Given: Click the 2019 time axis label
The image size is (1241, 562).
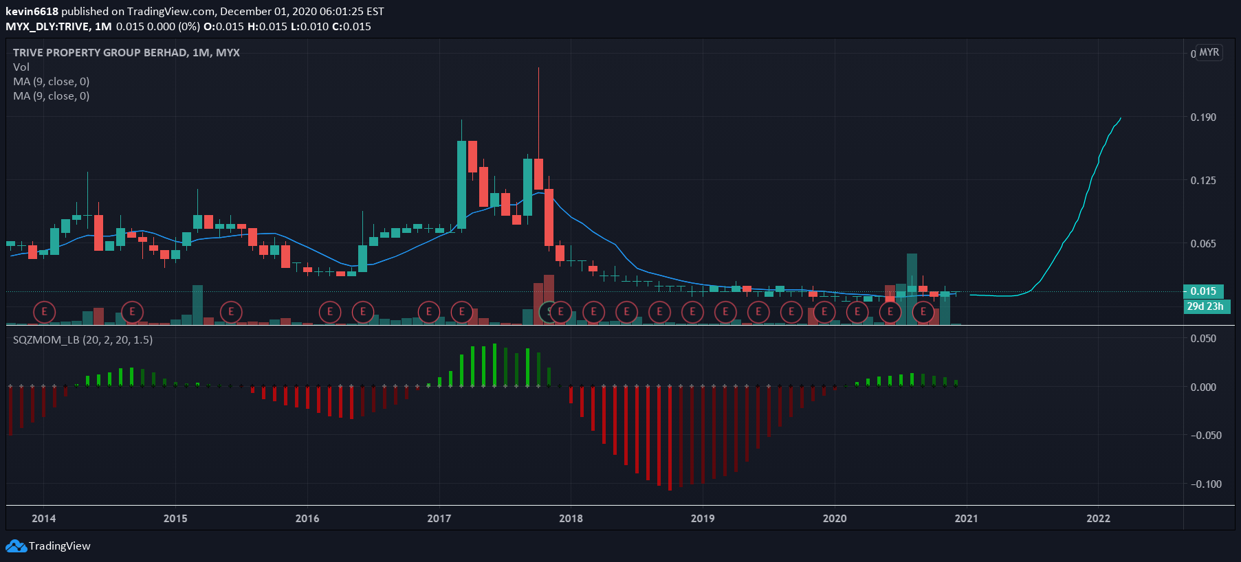Looking at the screenshot, I should tap(703, 519).
